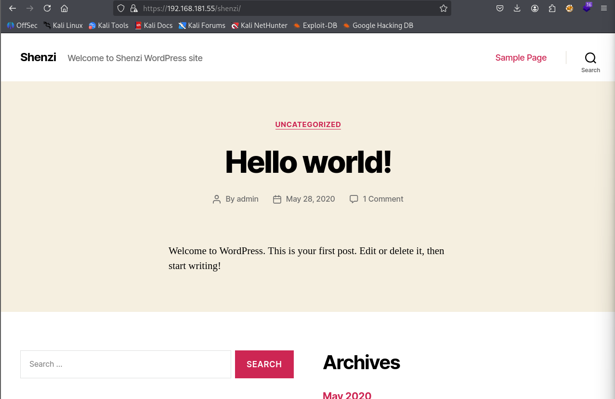Save page to Pocket
The width and height of the screenshot is (615, 399).
click(500, 8)
